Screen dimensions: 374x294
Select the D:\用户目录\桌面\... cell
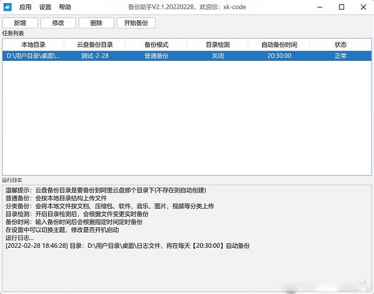(33, 56)
